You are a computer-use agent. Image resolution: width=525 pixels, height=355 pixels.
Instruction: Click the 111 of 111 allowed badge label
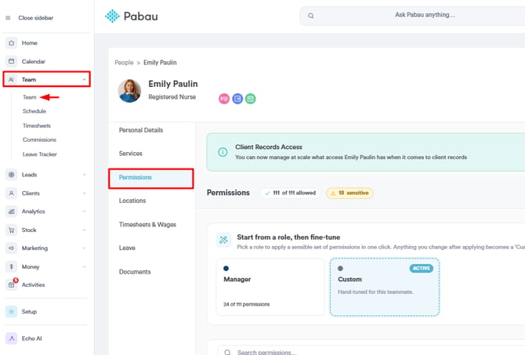(x=295, y=193)
